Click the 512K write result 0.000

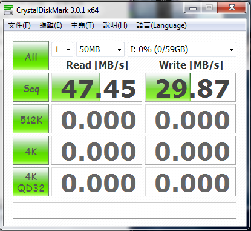pyautogui.click(x=191, y=119)
